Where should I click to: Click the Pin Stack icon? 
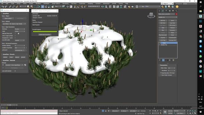coord(160,60)
